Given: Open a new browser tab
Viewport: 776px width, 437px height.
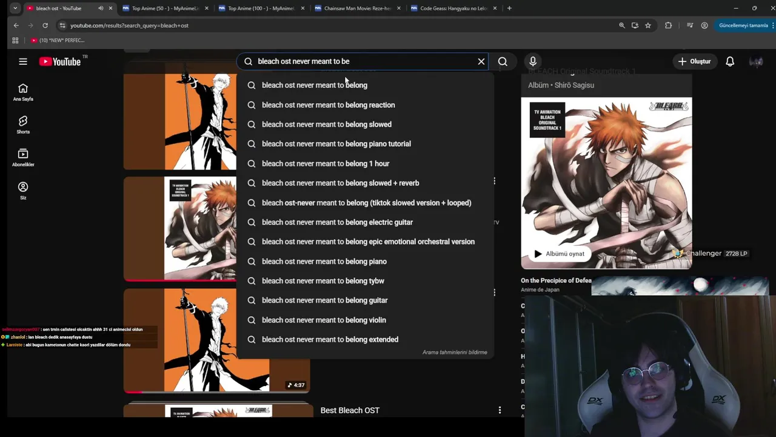Looking at the screenshot, I should (509, 8).
